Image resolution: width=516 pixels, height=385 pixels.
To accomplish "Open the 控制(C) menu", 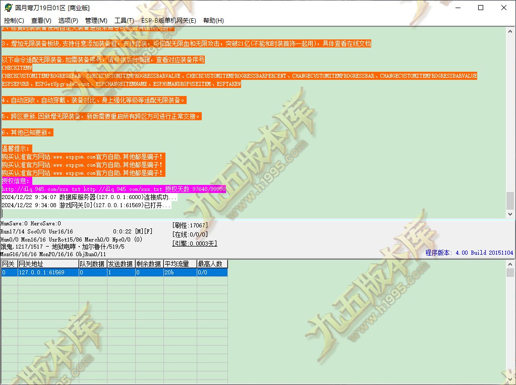I will [x=14, y=20].
